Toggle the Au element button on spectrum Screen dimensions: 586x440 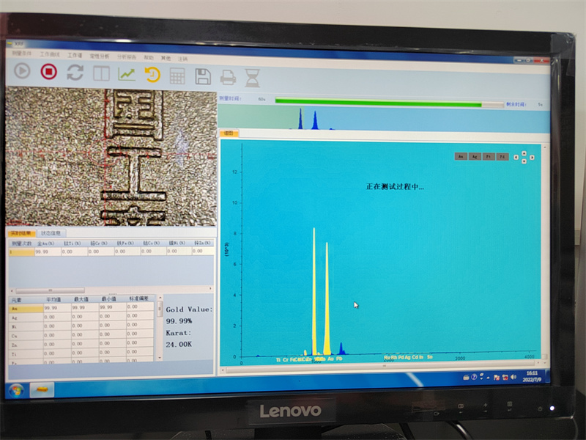click(461, 156)
